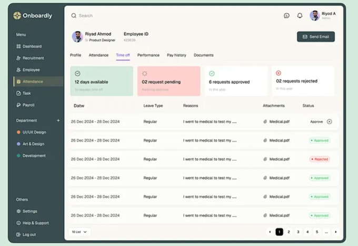Open the 10 List rows dropdown
The height and width of the screenshot is (246, 358).
point(79,232)
